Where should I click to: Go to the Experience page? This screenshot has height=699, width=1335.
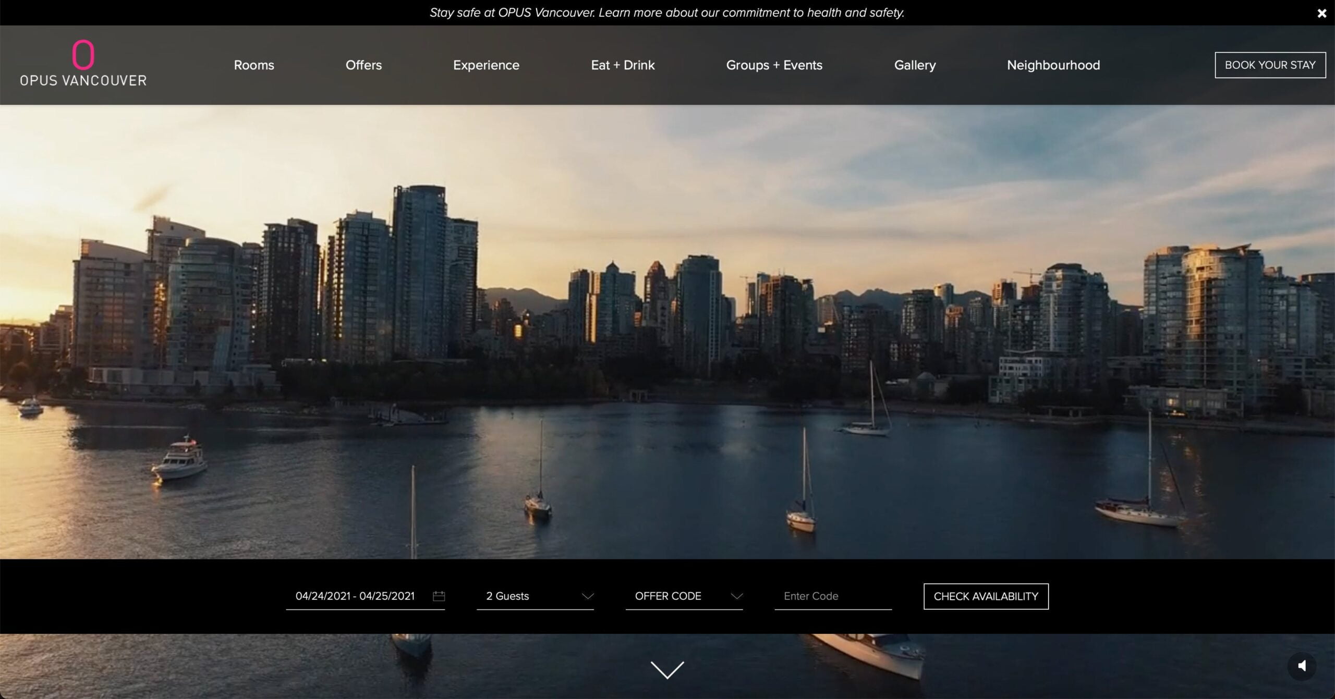pos(486,65)
